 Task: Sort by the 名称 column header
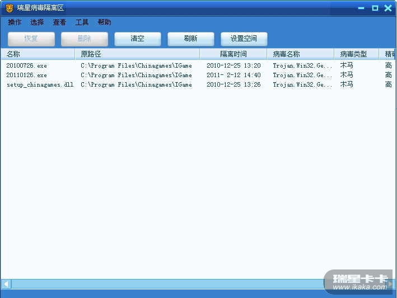[38, 54]
